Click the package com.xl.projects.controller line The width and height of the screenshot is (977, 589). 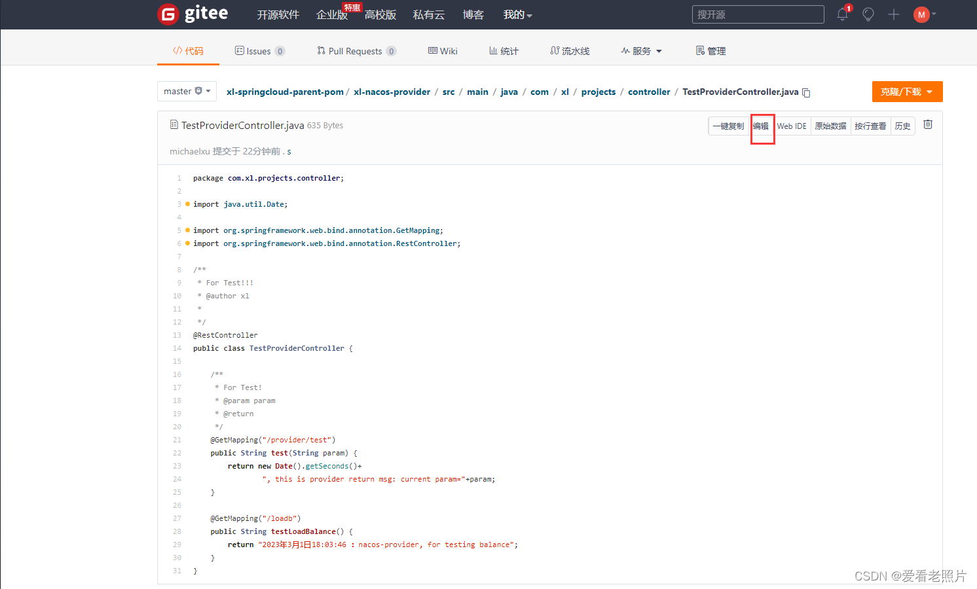tap(268, 178)
